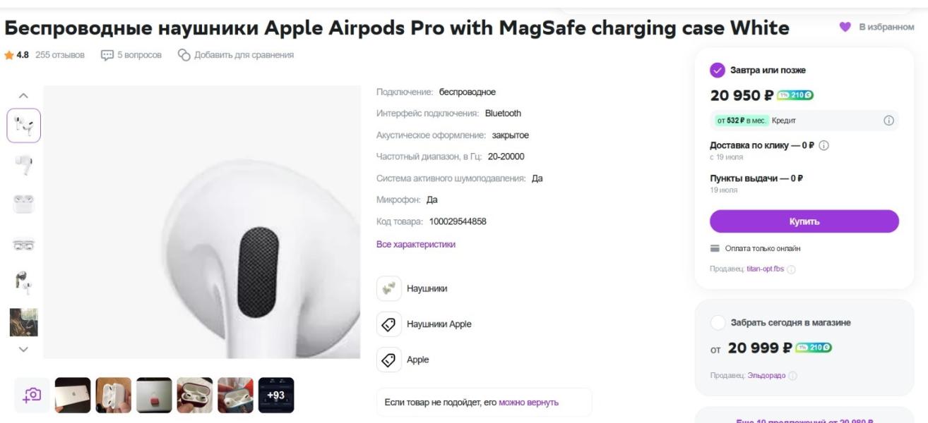Click info icon next to Доставка по клику

coord(823,146)
